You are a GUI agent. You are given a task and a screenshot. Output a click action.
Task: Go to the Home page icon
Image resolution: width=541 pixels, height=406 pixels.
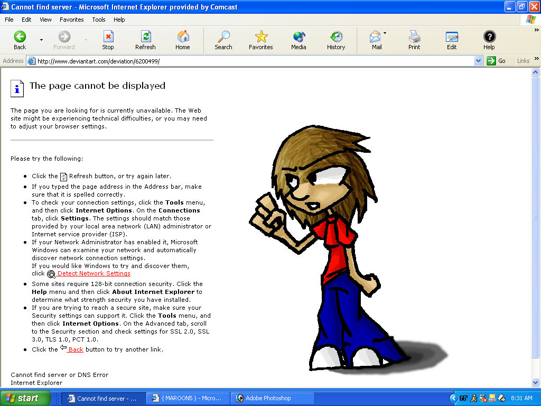click(x=182, y=40)
